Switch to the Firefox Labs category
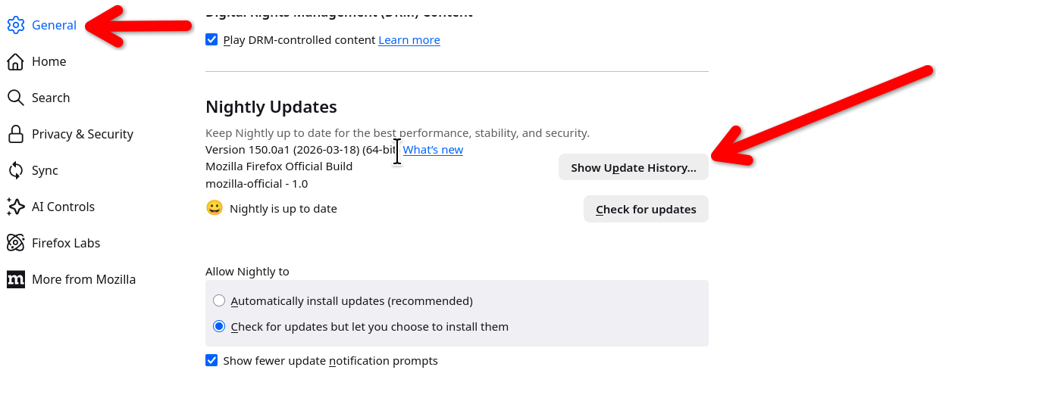The width and height of the screenshot is (1046, 395). point(66,243)
